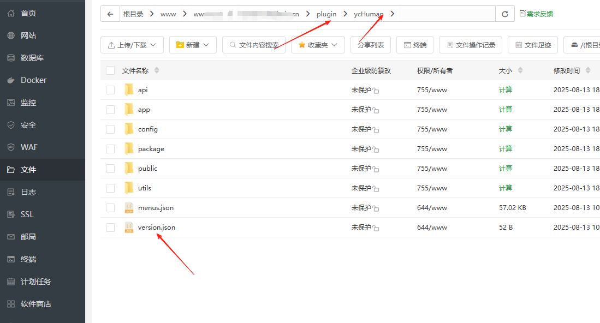Navigate to www in breadcrumb
This screenshot has height=323, width=600.
pos(168,14)
